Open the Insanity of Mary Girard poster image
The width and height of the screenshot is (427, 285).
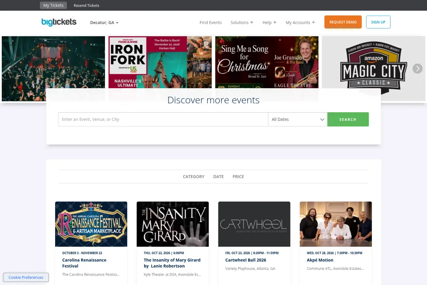(x=173, y=224)
